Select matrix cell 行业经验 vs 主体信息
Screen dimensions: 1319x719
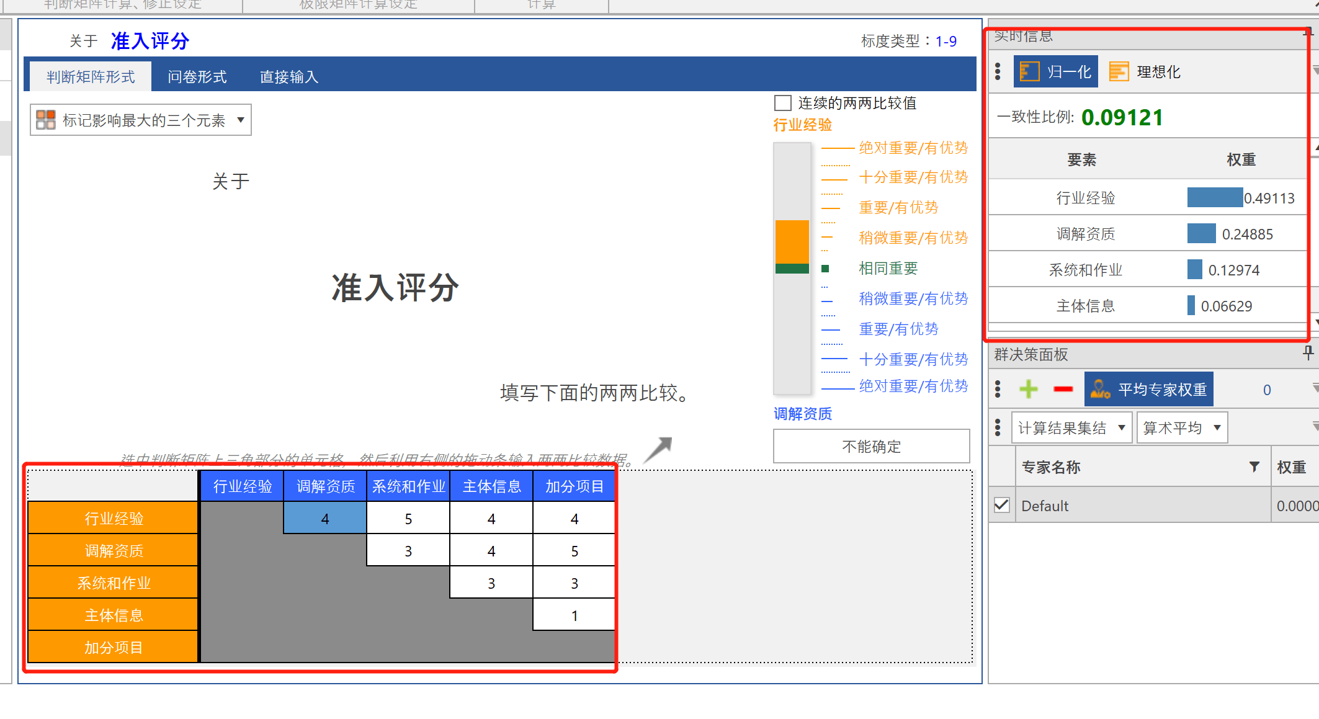[x=491, y=518]
